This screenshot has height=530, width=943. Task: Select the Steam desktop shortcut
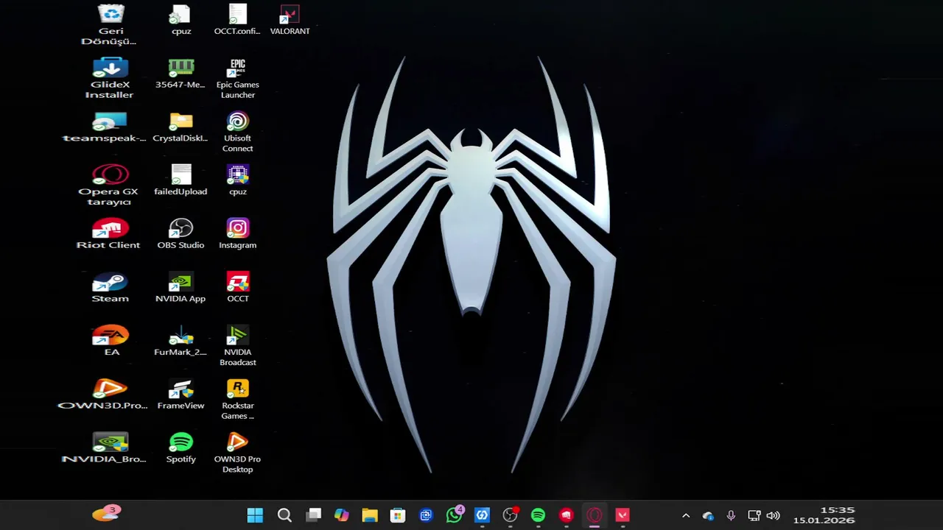tap(110, 289)
